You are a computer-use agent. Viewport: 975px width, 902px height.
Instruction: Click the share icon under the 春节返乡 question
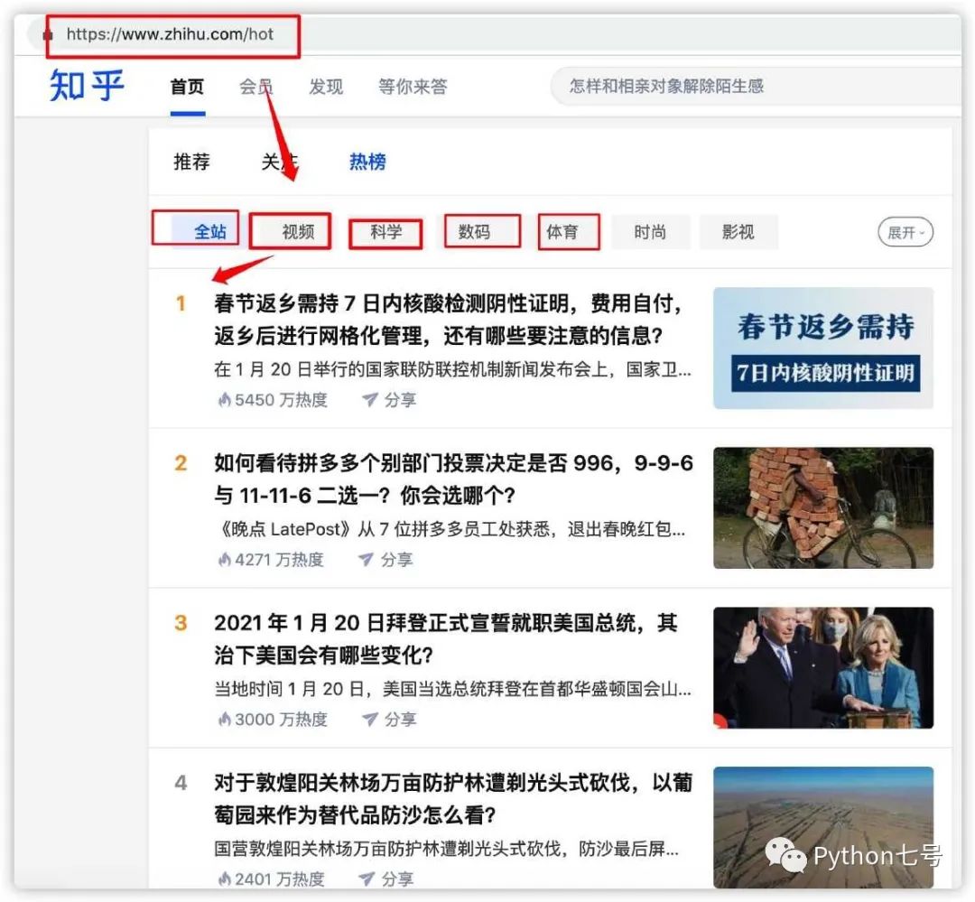point(370,399)
